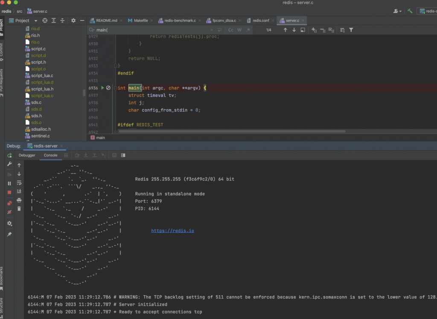
Task: Open the Project view dropdown
Action: [x=36, y=20]
